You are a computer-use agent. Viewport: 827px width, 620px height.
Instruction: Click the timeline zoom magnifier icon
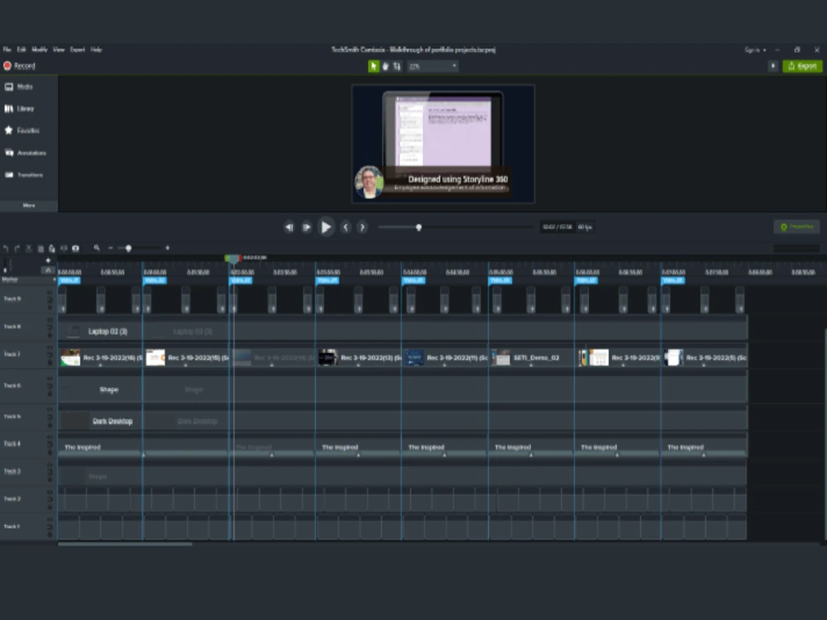pos(97,248)
